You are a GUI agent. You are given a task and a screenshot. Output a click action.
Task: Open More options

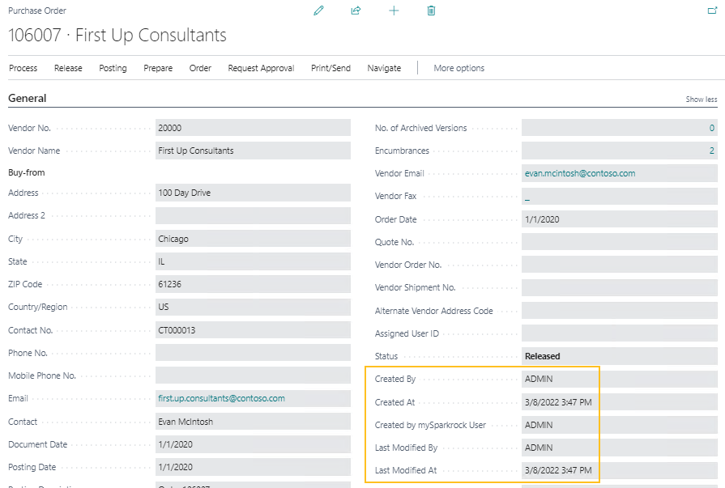coord(458,68)
